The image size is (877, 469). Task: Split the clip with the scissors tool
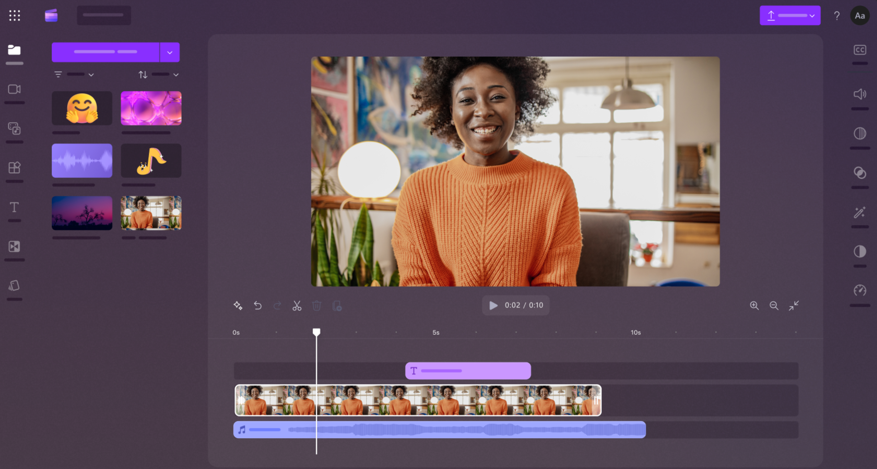point(297,306)
